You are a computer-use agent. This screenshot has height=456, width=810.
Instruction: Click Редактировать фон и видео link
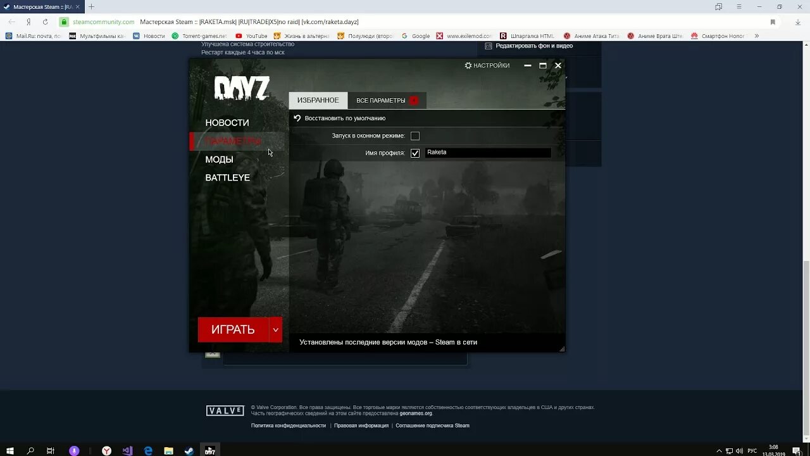534,46
